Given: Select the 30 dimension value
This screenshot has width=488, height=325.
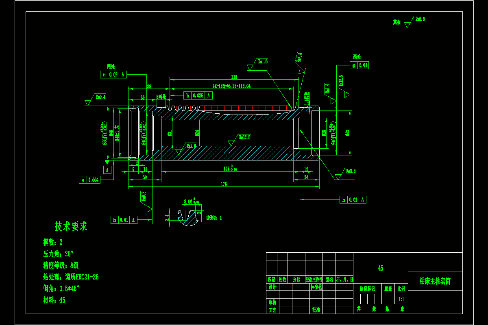Looking at the screenshot, I should (144, 178).
